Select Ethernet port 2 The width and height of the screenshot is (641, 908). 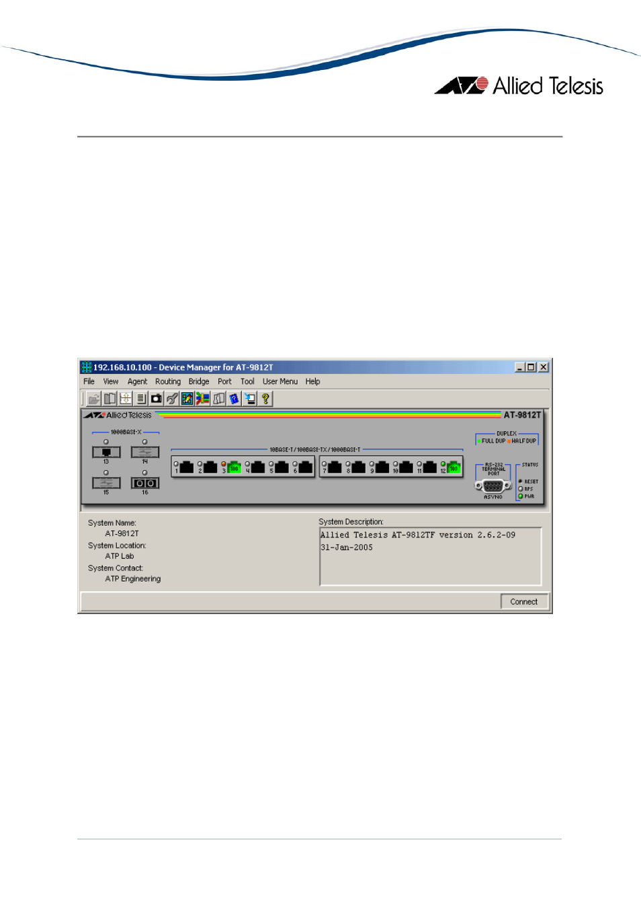pos(210,467)
